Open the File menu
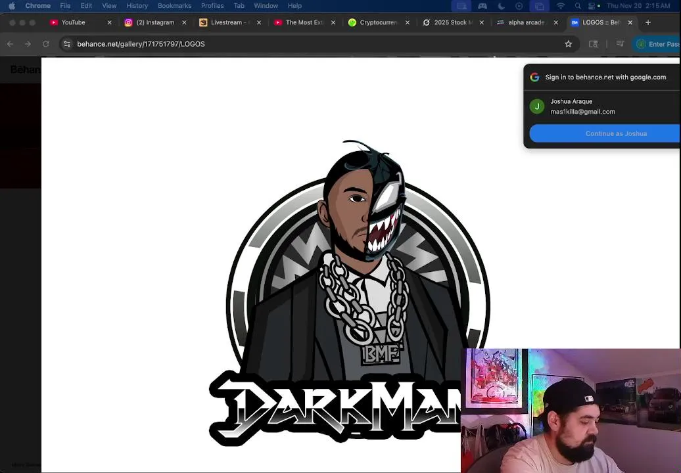This screenshot has height=473, width=681. coord(65,6)
